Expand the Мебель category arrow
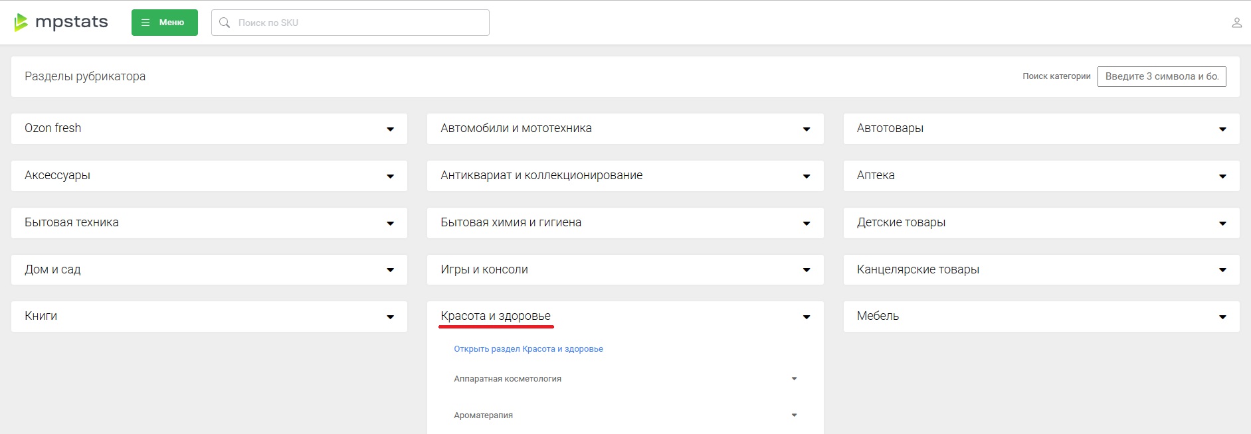This screenshot has height=434, width=1251. [1222, 317]
